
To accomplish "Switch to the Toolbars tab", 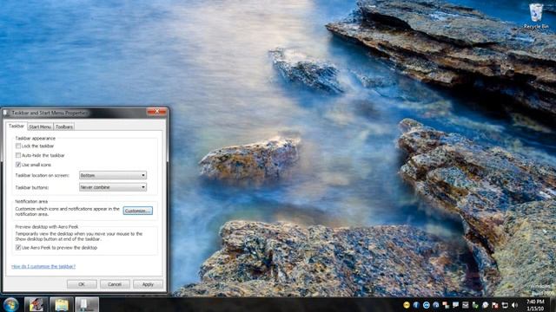I will pyautogui.click(x=63, y=127).
